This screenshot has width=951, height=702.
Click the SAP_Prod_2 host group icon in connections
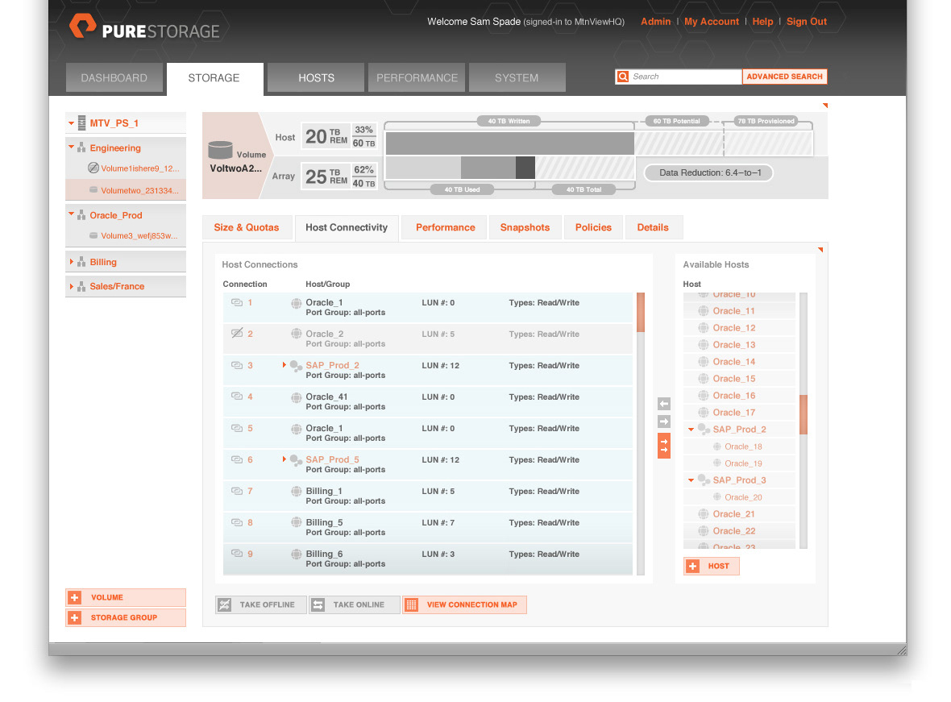296,366
